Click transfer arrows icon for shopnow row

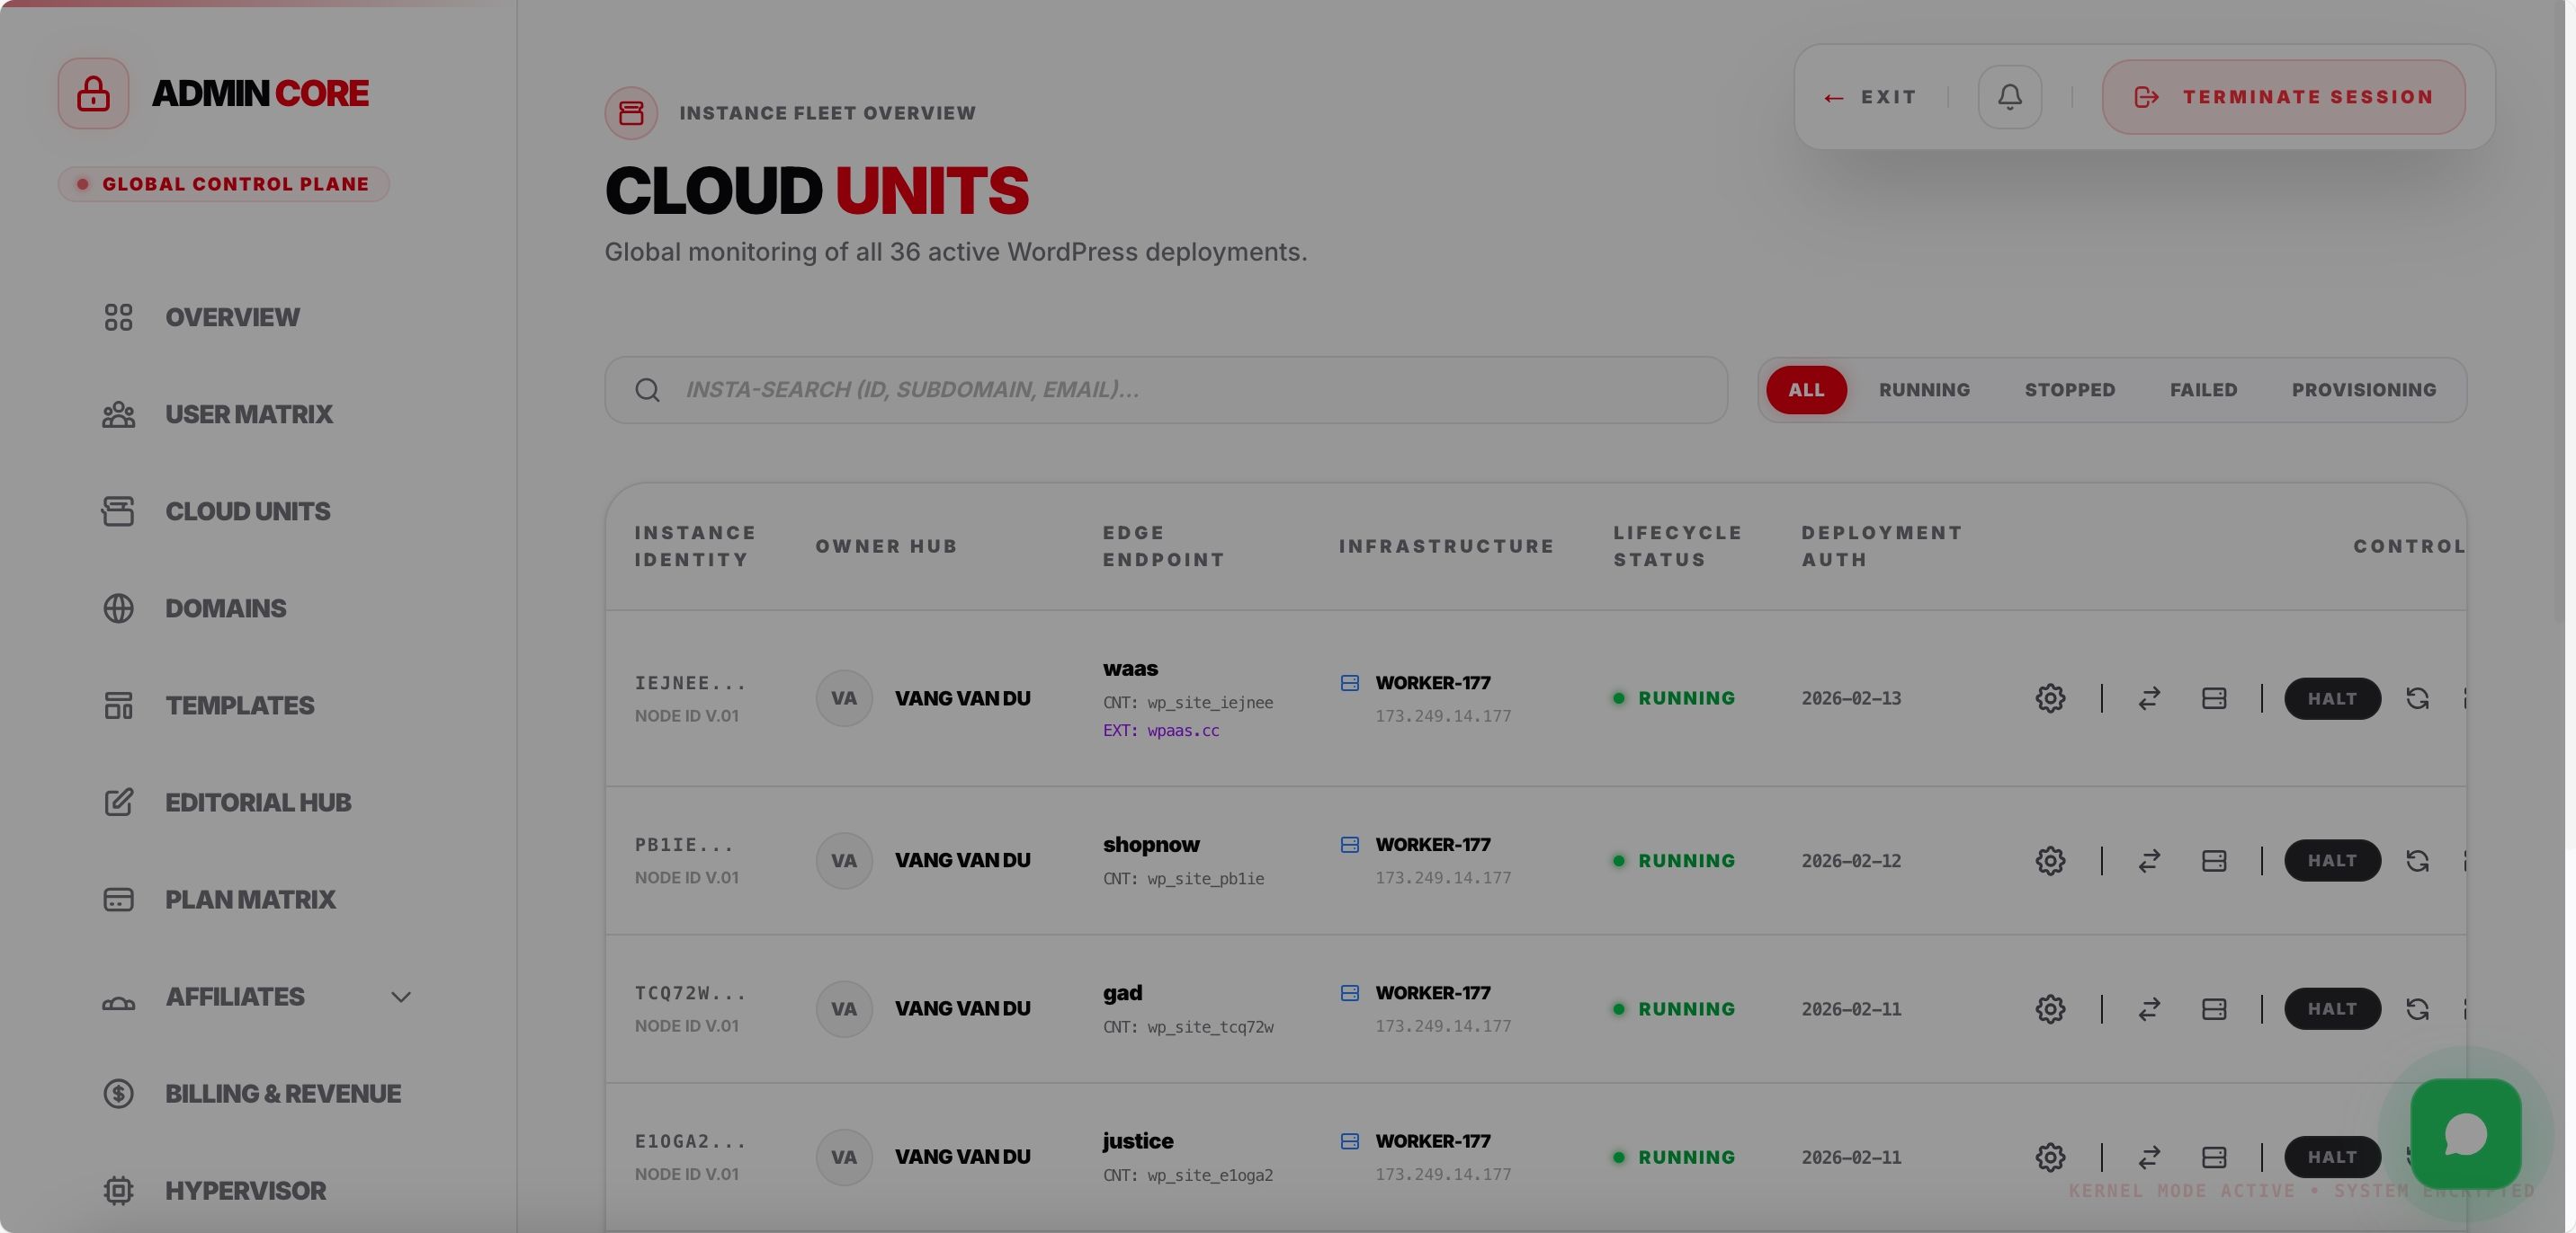pyautogui.click(x=2149, y=860)
